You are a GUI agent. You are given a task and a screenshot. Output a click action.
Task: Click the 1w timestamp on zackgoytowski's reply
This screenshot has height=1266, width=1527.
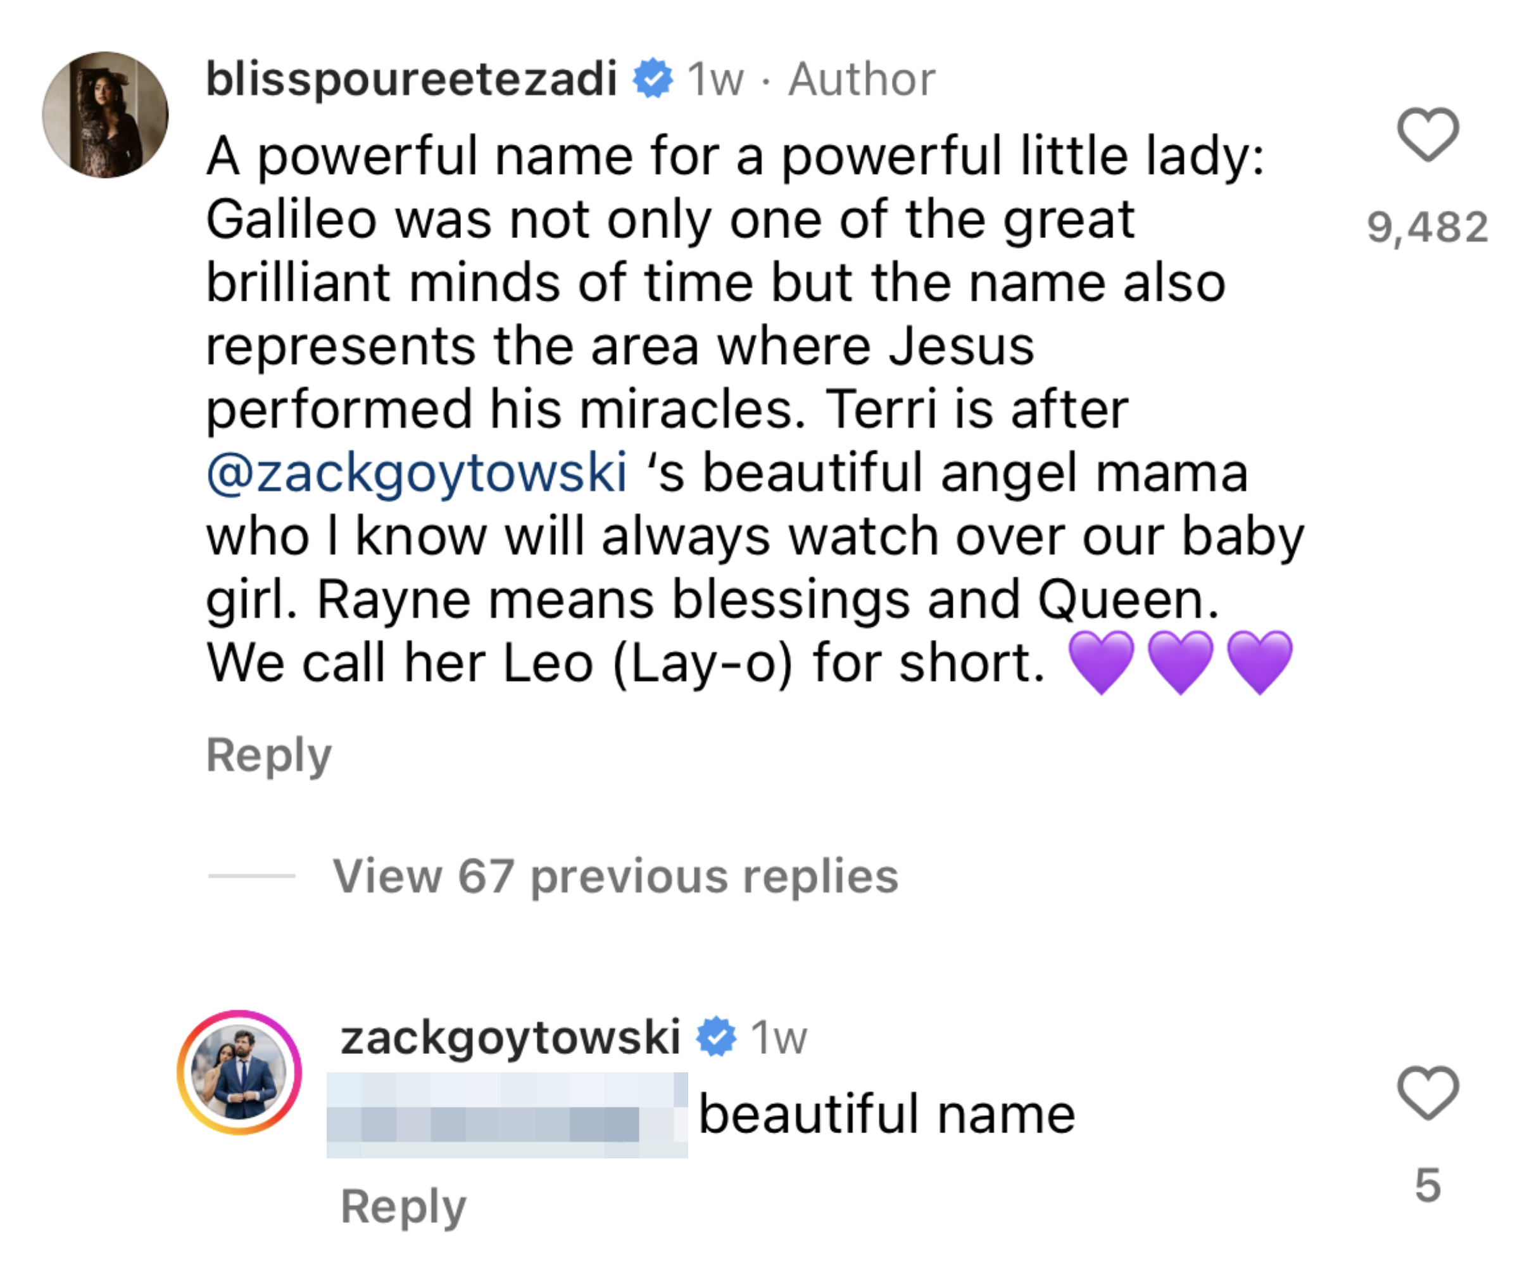(779, 1037)
